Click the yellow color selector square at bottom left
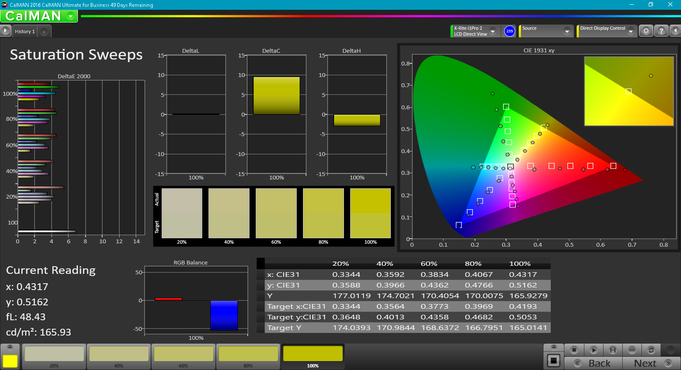The image size is (681, 370). click(10, 361)
